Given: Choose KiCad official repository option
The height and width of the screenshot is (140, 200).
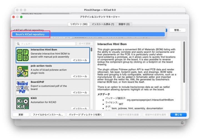Looking at the screenshot, I should [x=29, y=30].
